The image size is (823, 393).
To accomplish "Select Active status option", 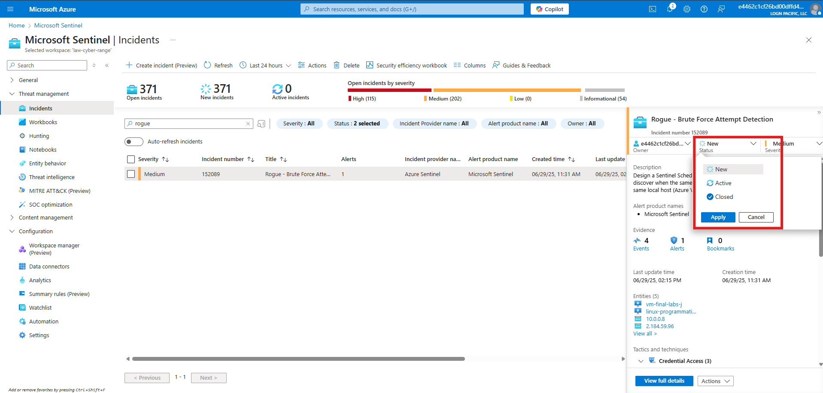I will pyautogui.click(x=719, y=183).
